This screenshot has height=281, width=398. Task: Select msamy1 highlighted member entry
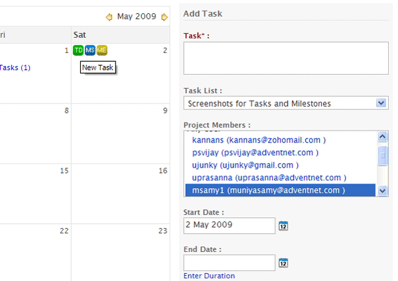click(280, 190)
